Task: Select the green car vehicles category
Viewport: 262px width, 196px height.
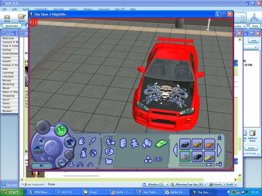Action: (161, 143)
